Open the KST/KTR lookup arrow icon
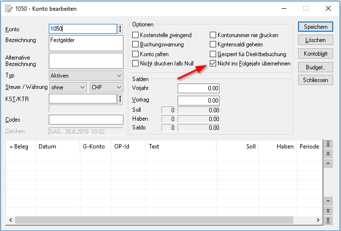Viewport: 341px width, 231px height. pyautogui.click(x=120, y=99)
